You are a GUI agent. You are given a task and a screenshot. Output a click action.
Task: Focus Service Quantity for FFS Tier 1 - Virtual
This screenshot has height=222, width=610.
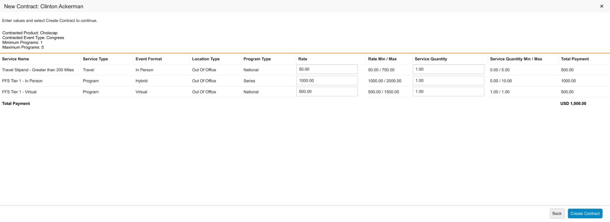pos(448,92)
